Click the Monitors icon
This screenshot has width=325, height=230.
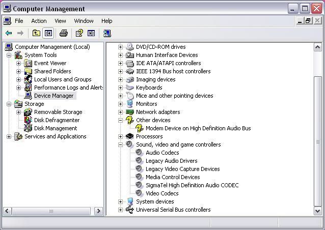pos(130,104)
